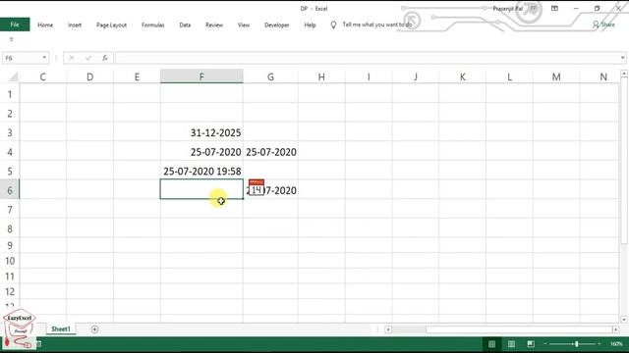Click the Enter checkmark icon in formula bar
629x353 pixels.
[88, 58]
